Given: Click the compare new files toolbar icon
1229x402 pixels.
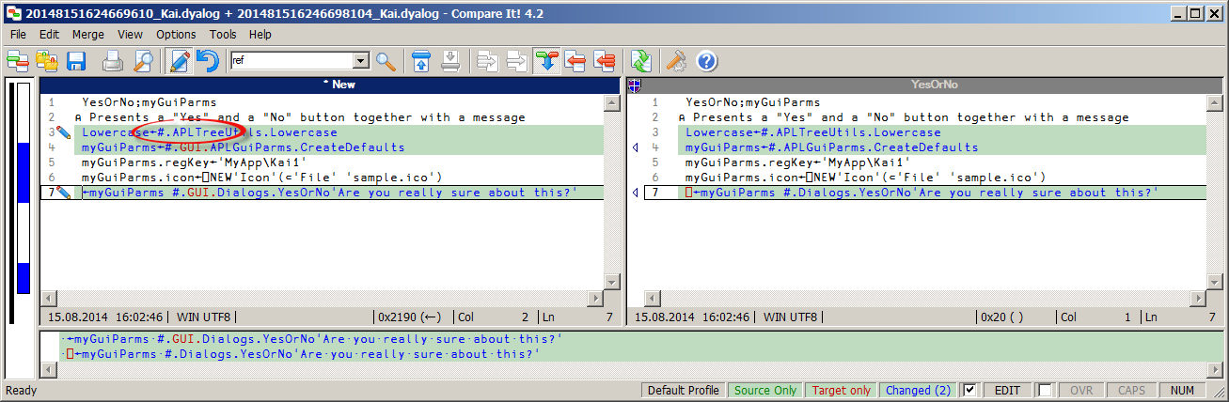Looking at the screenshot, I should (17, 62).
